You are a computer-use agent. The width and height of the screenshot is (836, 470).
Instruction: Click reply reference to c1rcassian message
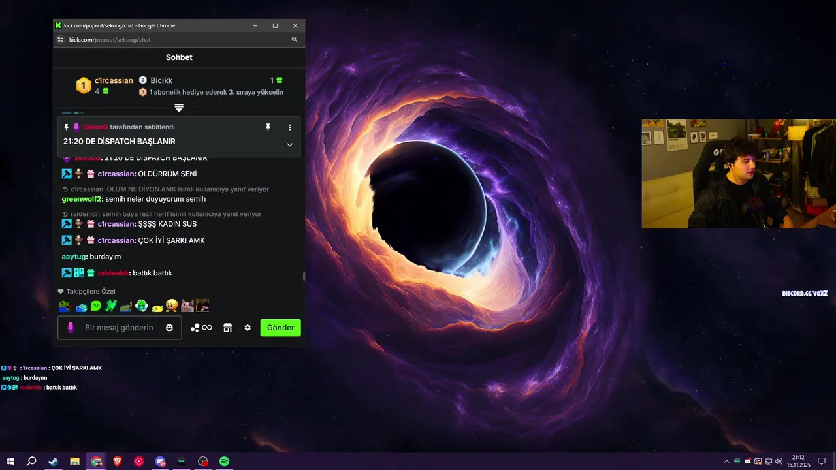[165, 189]
